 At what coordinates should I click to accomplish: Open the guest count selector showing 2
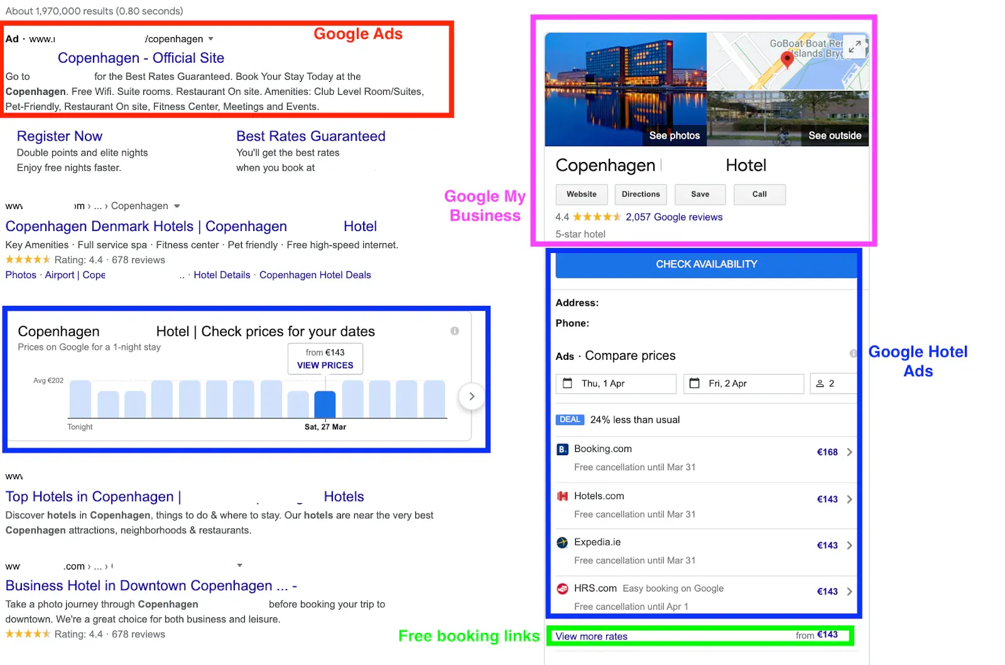click(x=834, y=384)
